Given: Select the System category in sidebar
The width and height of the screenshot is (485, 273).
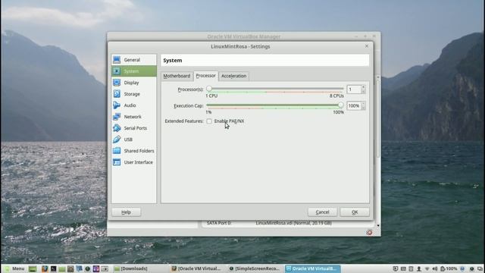Looking at the screenshot, I should tap(133, 71).
